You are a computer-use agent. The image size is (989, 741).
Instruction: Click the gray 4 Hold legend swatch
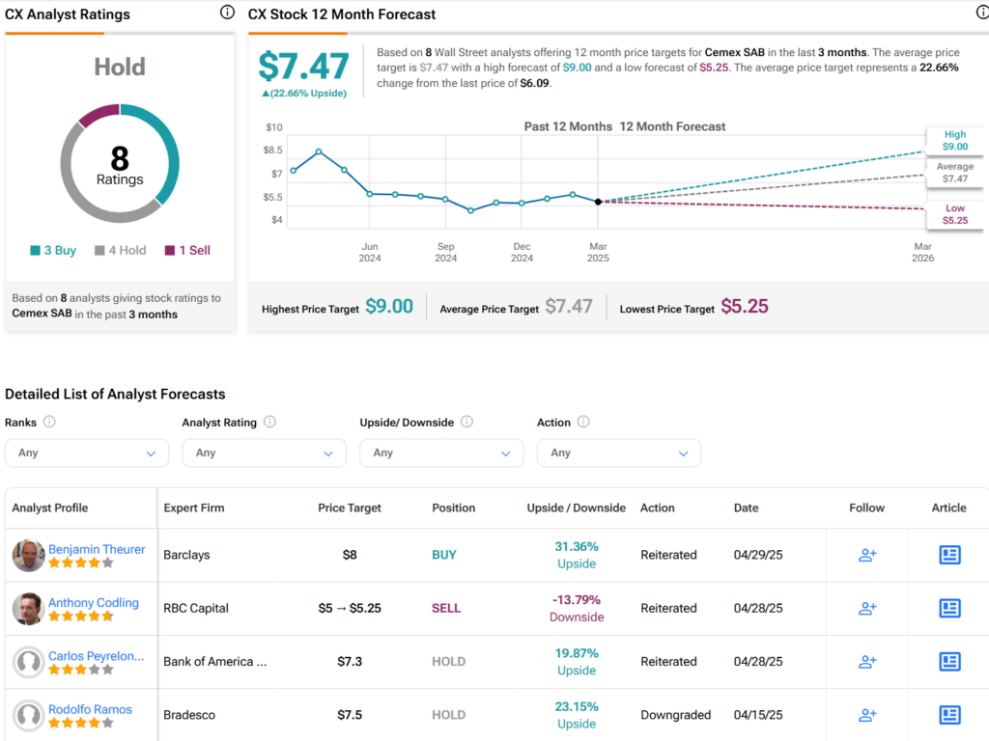tap(99, 250)
